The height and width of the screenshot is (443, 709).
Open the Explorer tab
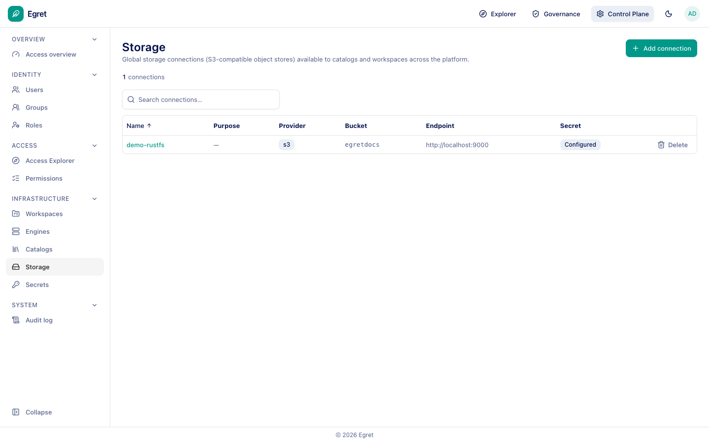[x=498, y=14]
